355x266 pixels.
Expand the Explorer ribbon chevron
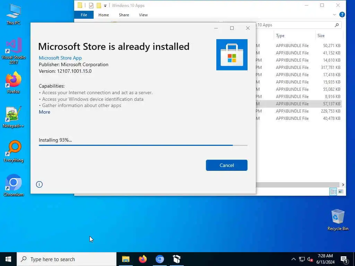click(x=335, y=15)
